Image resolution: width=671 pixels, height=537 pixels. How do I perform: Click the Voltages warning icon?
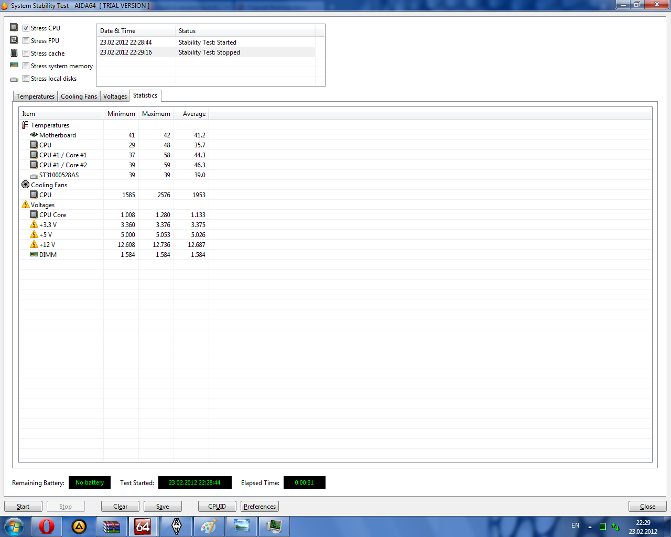(25, 205)
